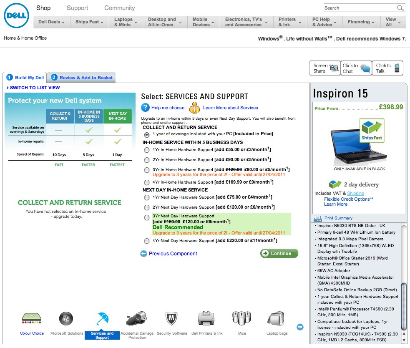Expand the Financing menu
The image size is (410, 348).
point(361,22)
